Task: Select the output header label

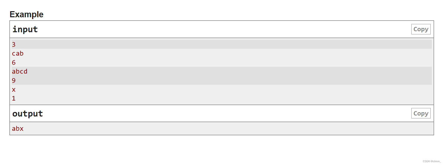Action: click(27, 113)
